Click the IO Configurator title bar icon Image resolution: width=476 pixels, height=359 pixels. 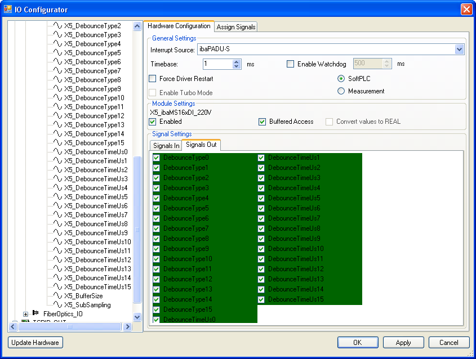pos(8,10)
